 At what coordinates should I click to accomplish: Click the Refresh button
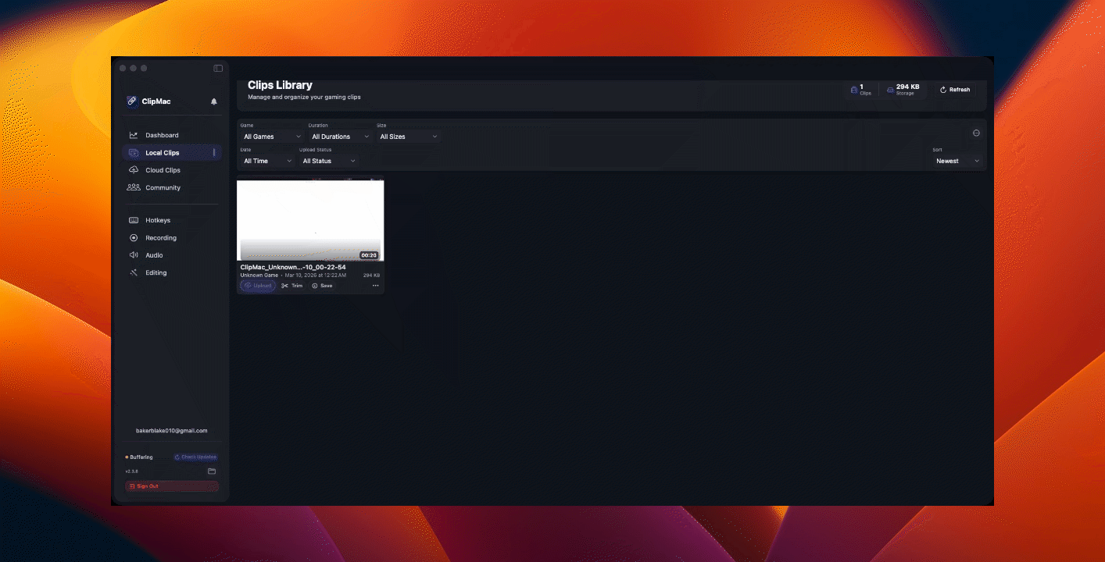[954, 89]
